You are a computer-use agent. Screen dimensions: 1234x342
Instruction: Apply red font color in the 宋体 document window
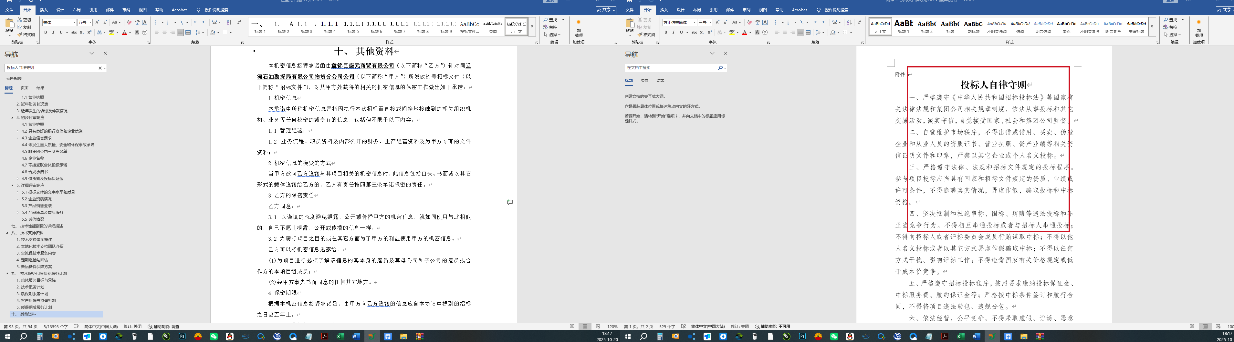(x=124, y=33)
